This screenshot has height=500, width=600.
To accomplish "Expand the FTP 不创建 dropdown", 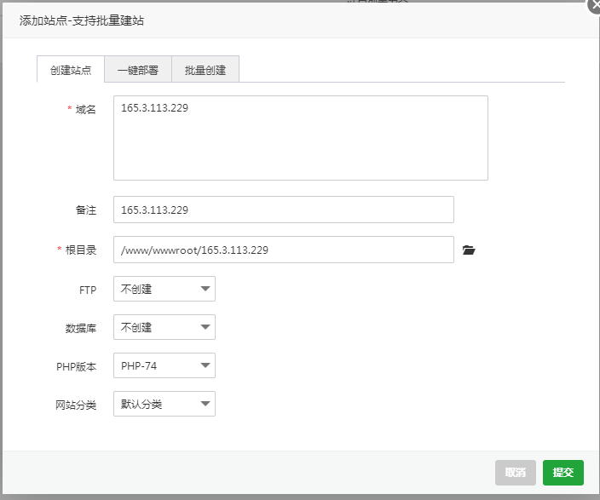I will coord(164,289).
